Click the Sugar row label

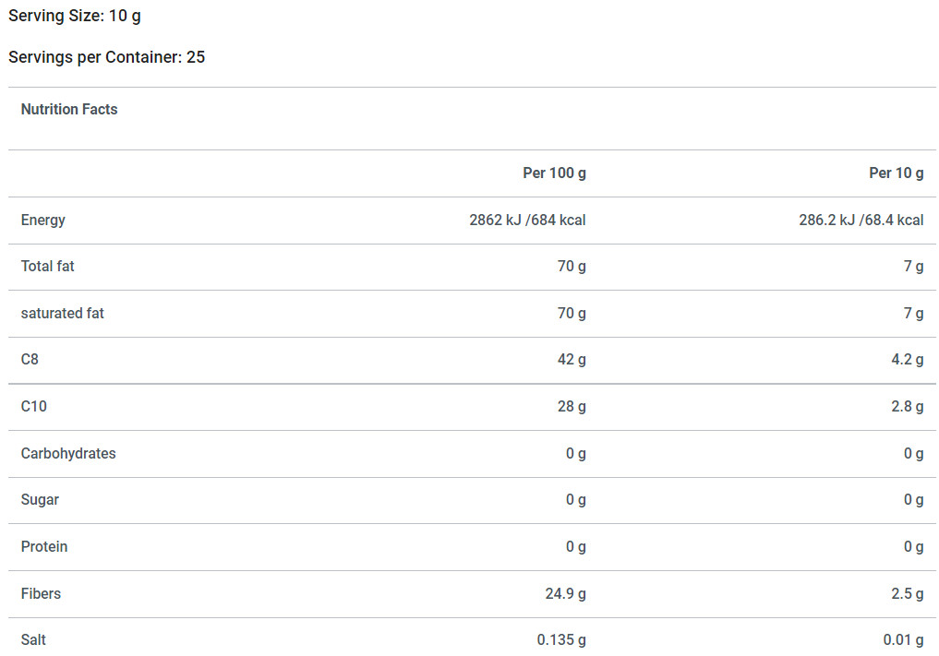tap(40, 500)
